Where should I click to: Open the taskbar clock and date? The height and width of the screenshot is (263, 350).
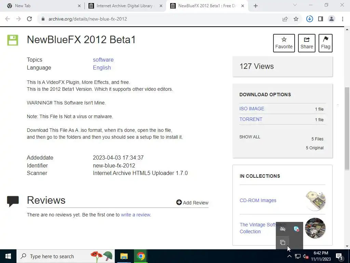[321, 256]
